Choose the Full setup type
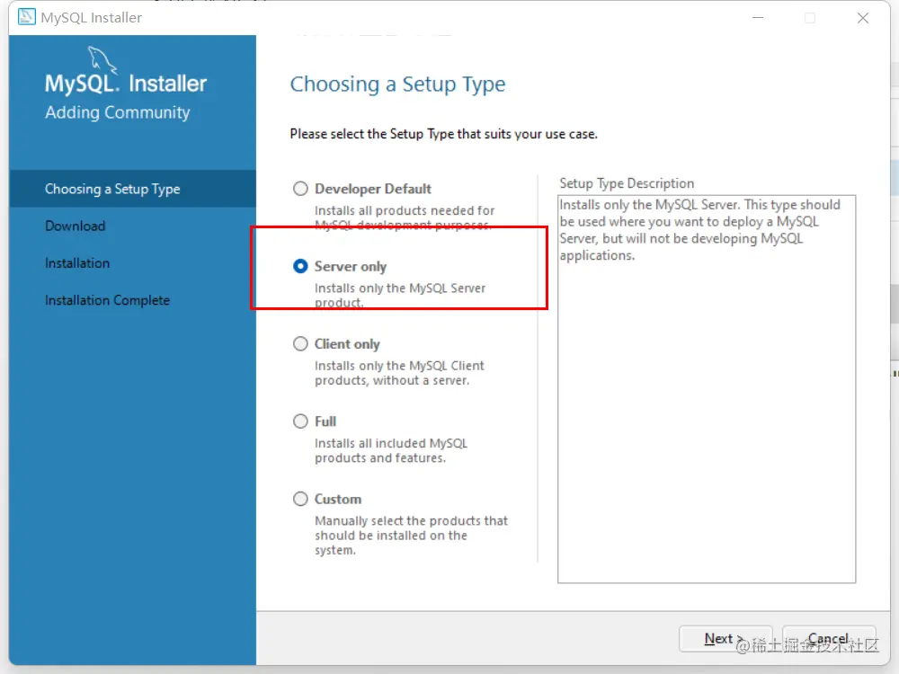The image size is (899, 674). point(300,421)
